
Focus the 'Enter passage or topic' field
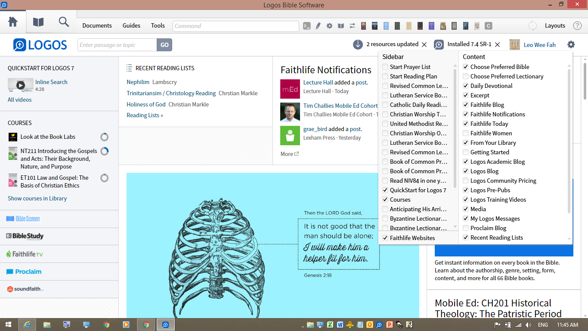[117, 45]
